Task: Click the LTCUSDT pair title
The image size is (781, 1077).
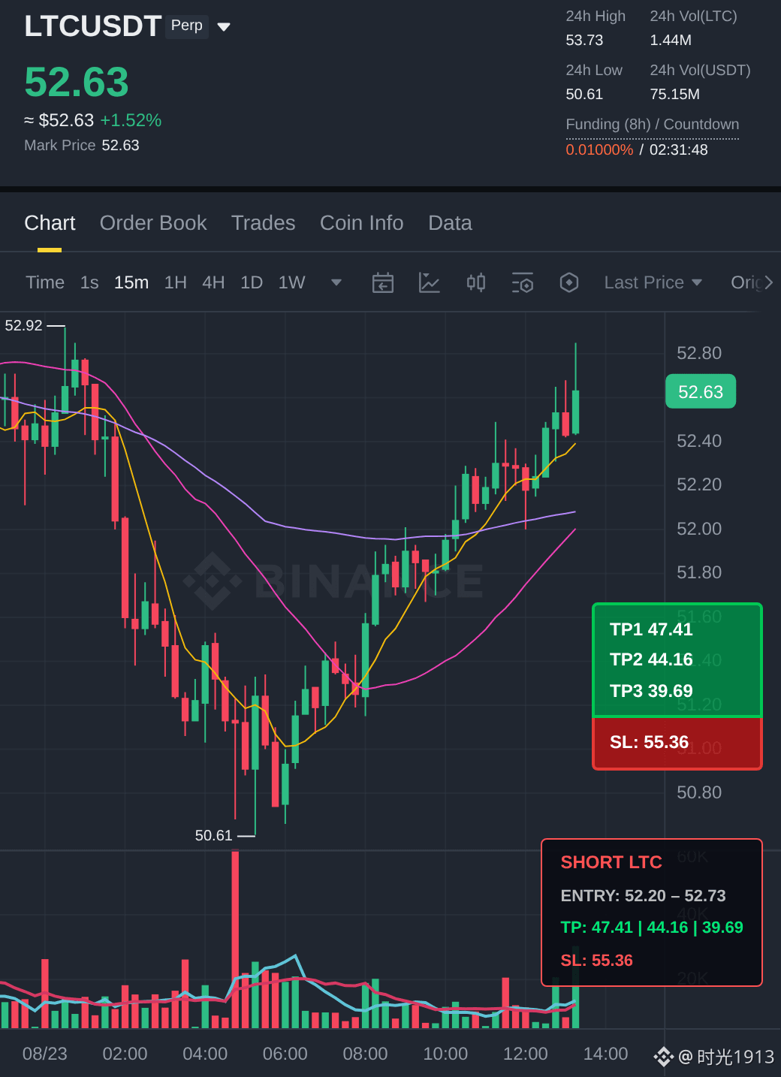Action: [x=93, y=26]
